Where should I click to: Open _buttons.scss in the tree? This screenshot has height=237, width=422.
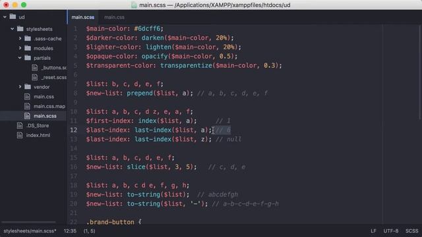pyautogui.click(x=54, y=68)
